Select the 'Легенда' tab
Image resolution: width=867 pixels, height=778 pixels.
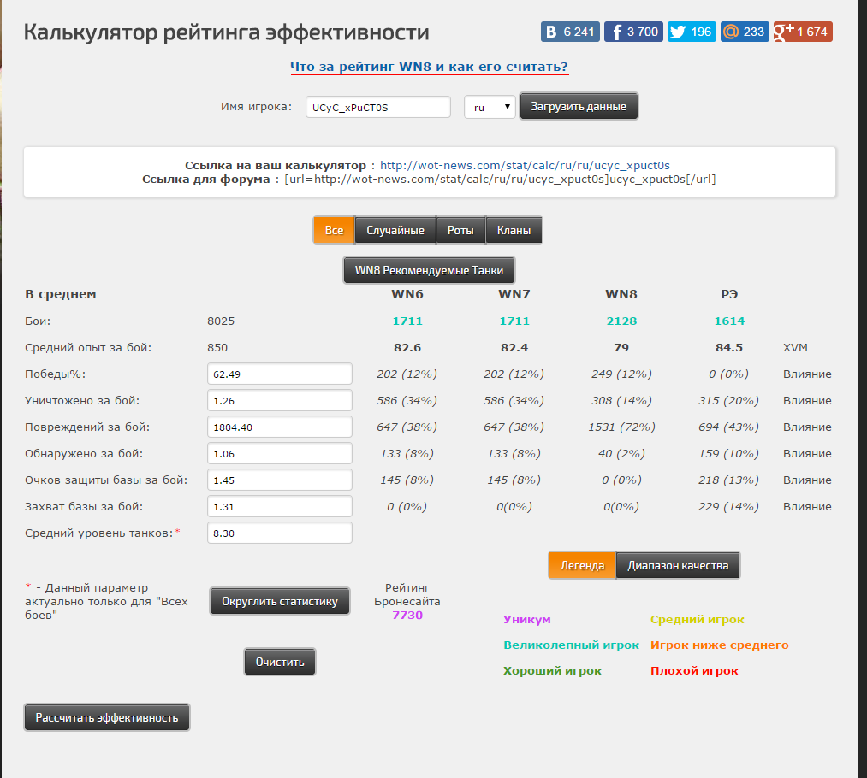(582, 565)
